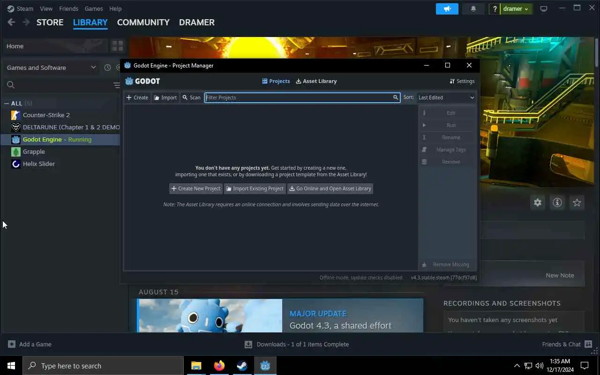Click the Godot logo in Project Manager
The height and width of the screenshot is (375, 600).
point(142,81)
